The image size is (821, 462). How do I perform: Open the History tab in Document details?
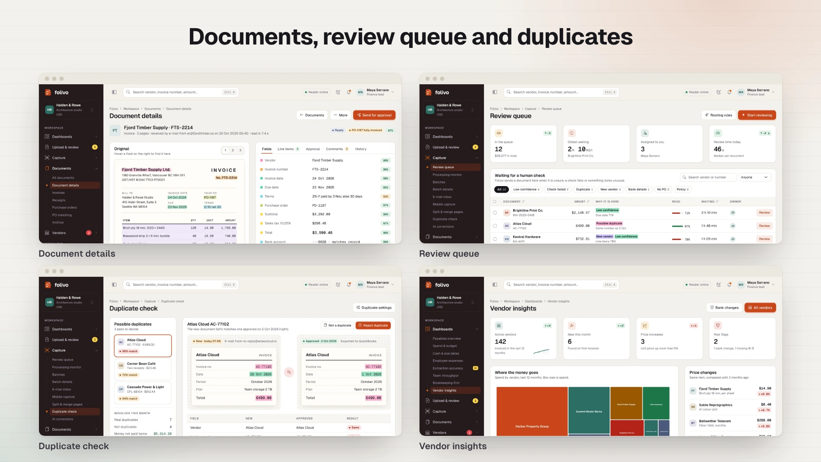click(x=360, y=149)
